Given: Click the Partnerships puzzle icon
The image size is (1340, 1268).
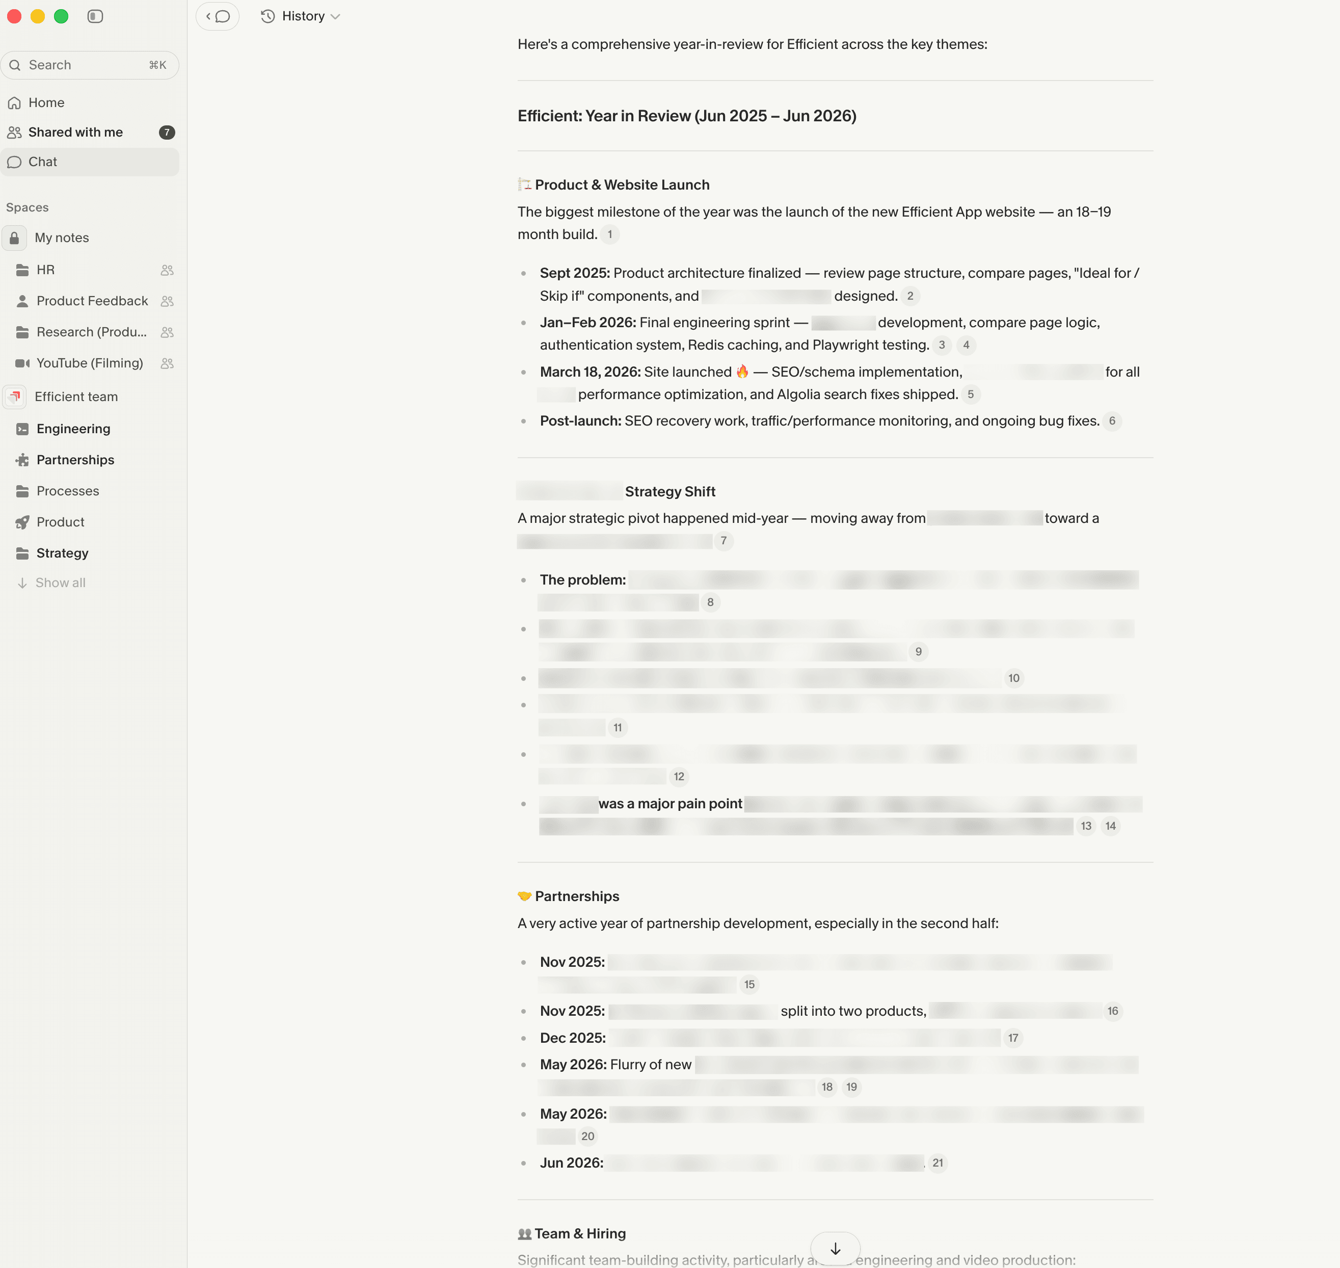Looking at the screenshot, I should [22, 460].
